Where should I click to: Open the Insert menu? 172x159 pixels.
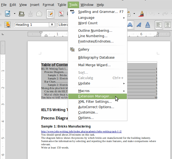35,5
